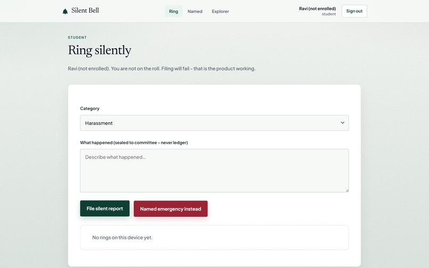Click the 'You are not on the roll' notice
The height and width of the screenshot is (268, 429).
[x=135, y=69]
